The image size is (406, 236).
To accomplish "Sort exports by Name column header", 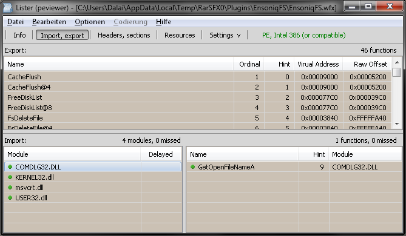I will 118,64.
